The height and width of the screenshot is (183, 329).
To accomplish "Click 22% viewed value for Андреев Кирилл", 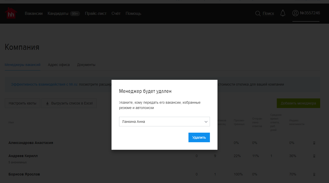I will pos(237,156).
